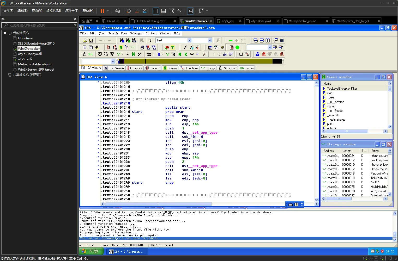Viewport: 398px width, 261px height.
Task: Click VMware snapshot manager wrench clock icon
Action: point(144,11)
